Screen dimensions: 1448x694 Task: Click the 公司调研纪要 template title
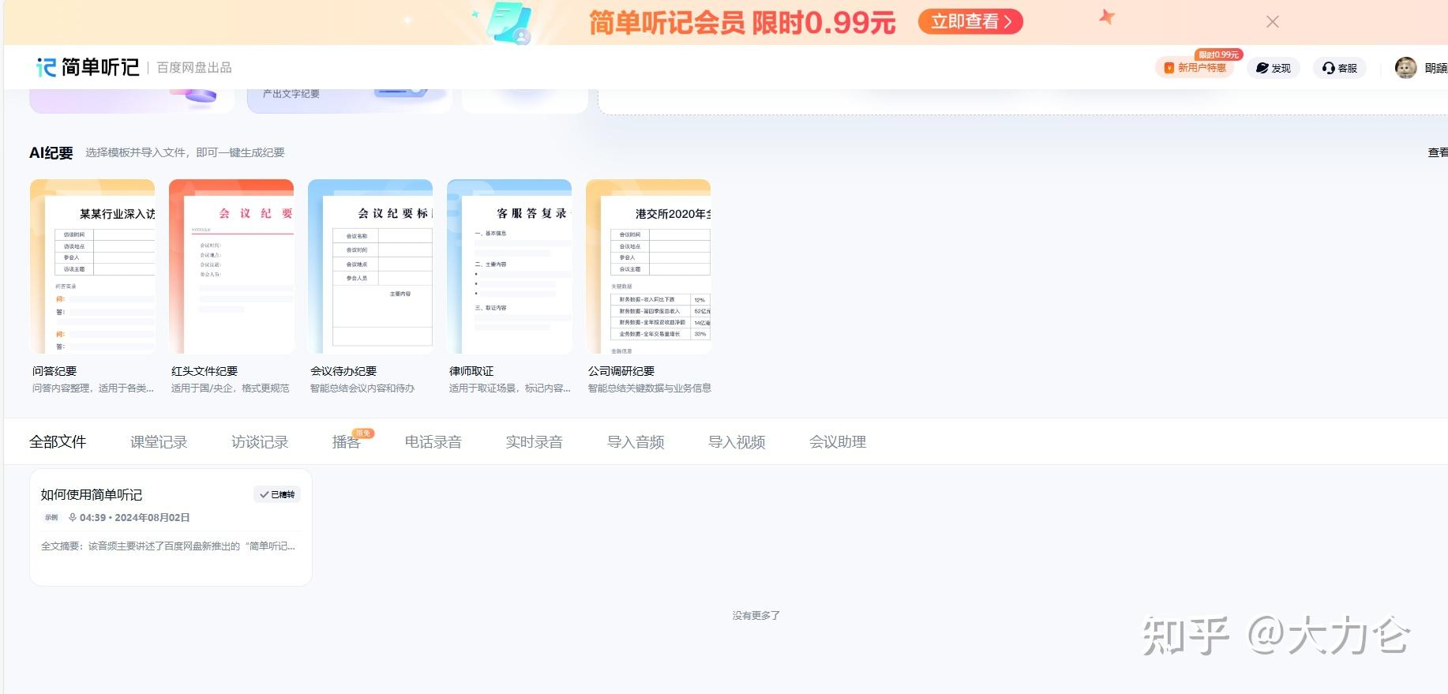tap(621, 371)
